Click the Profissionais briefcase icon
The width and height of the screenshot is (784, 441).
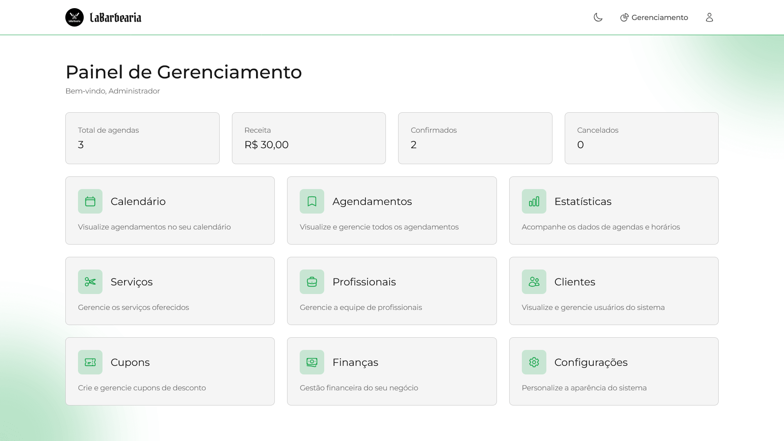tap(312, 282)
